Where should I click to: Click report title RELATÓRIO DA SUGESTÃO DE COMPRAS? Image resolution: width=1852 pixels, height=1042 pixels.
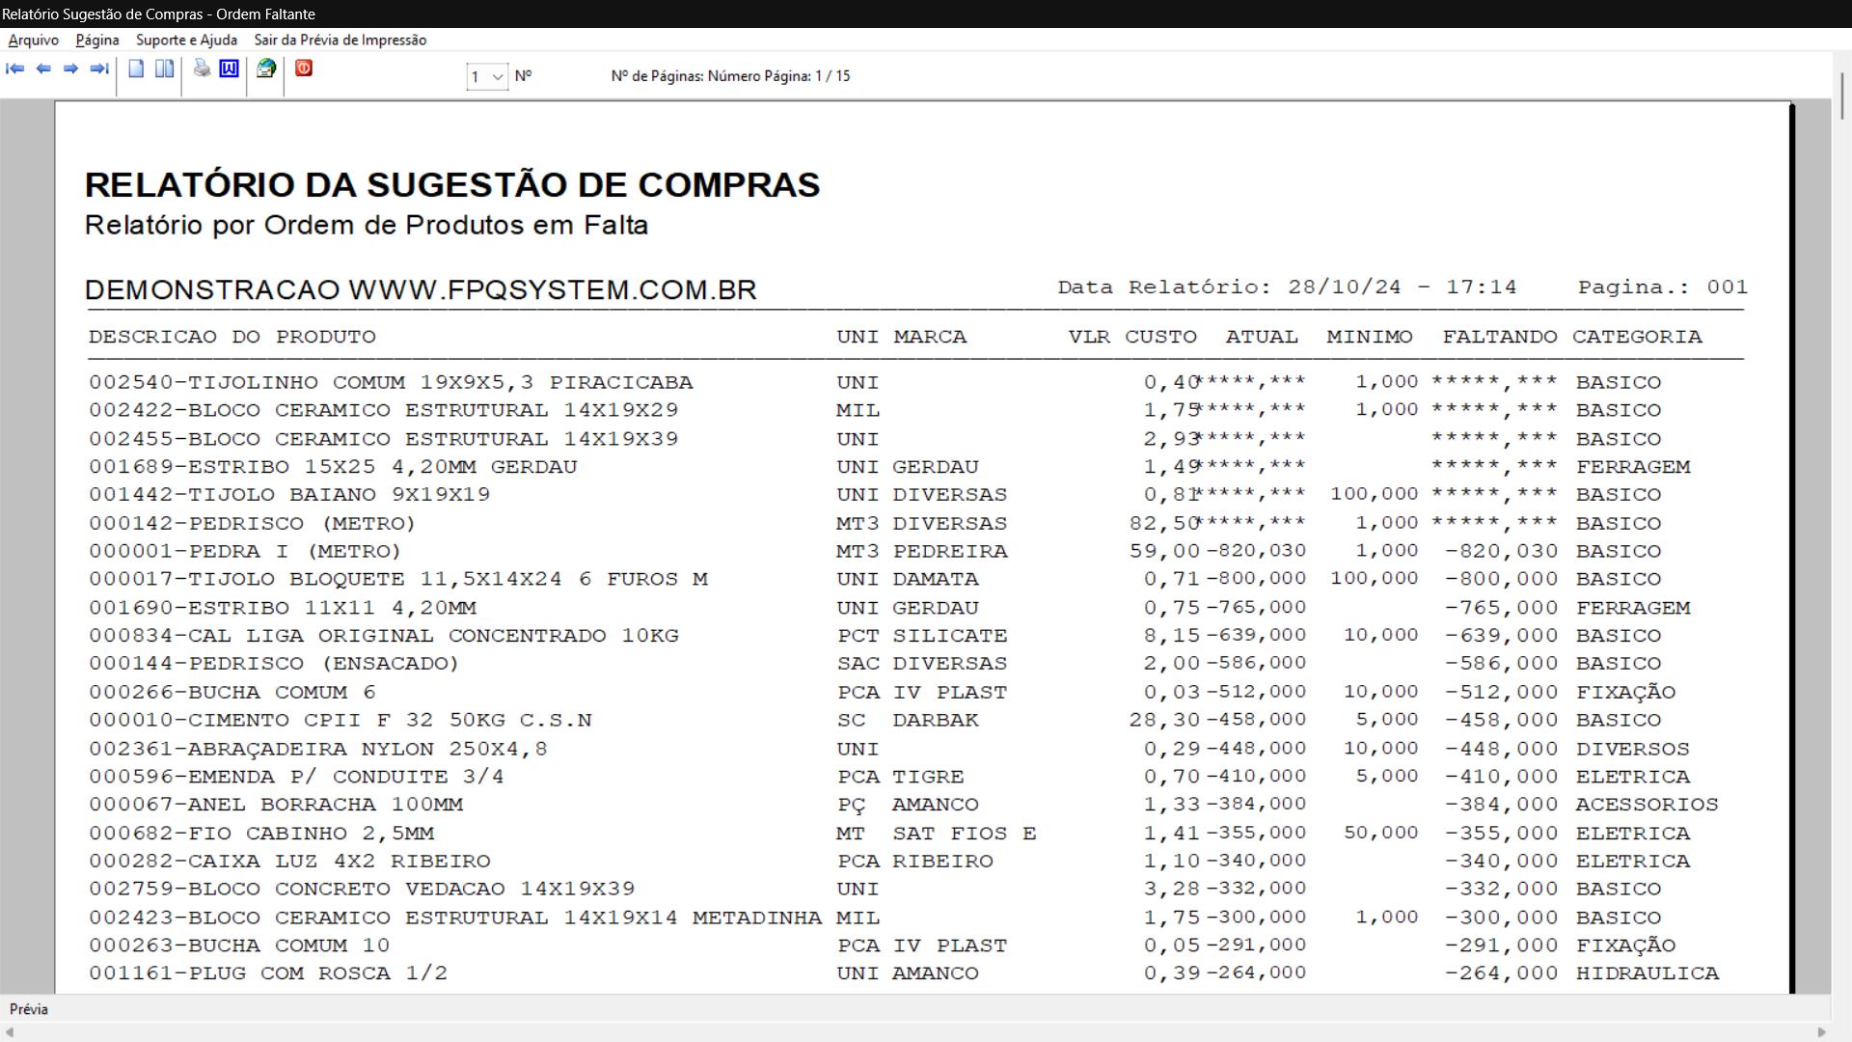[x=452, y=184]
